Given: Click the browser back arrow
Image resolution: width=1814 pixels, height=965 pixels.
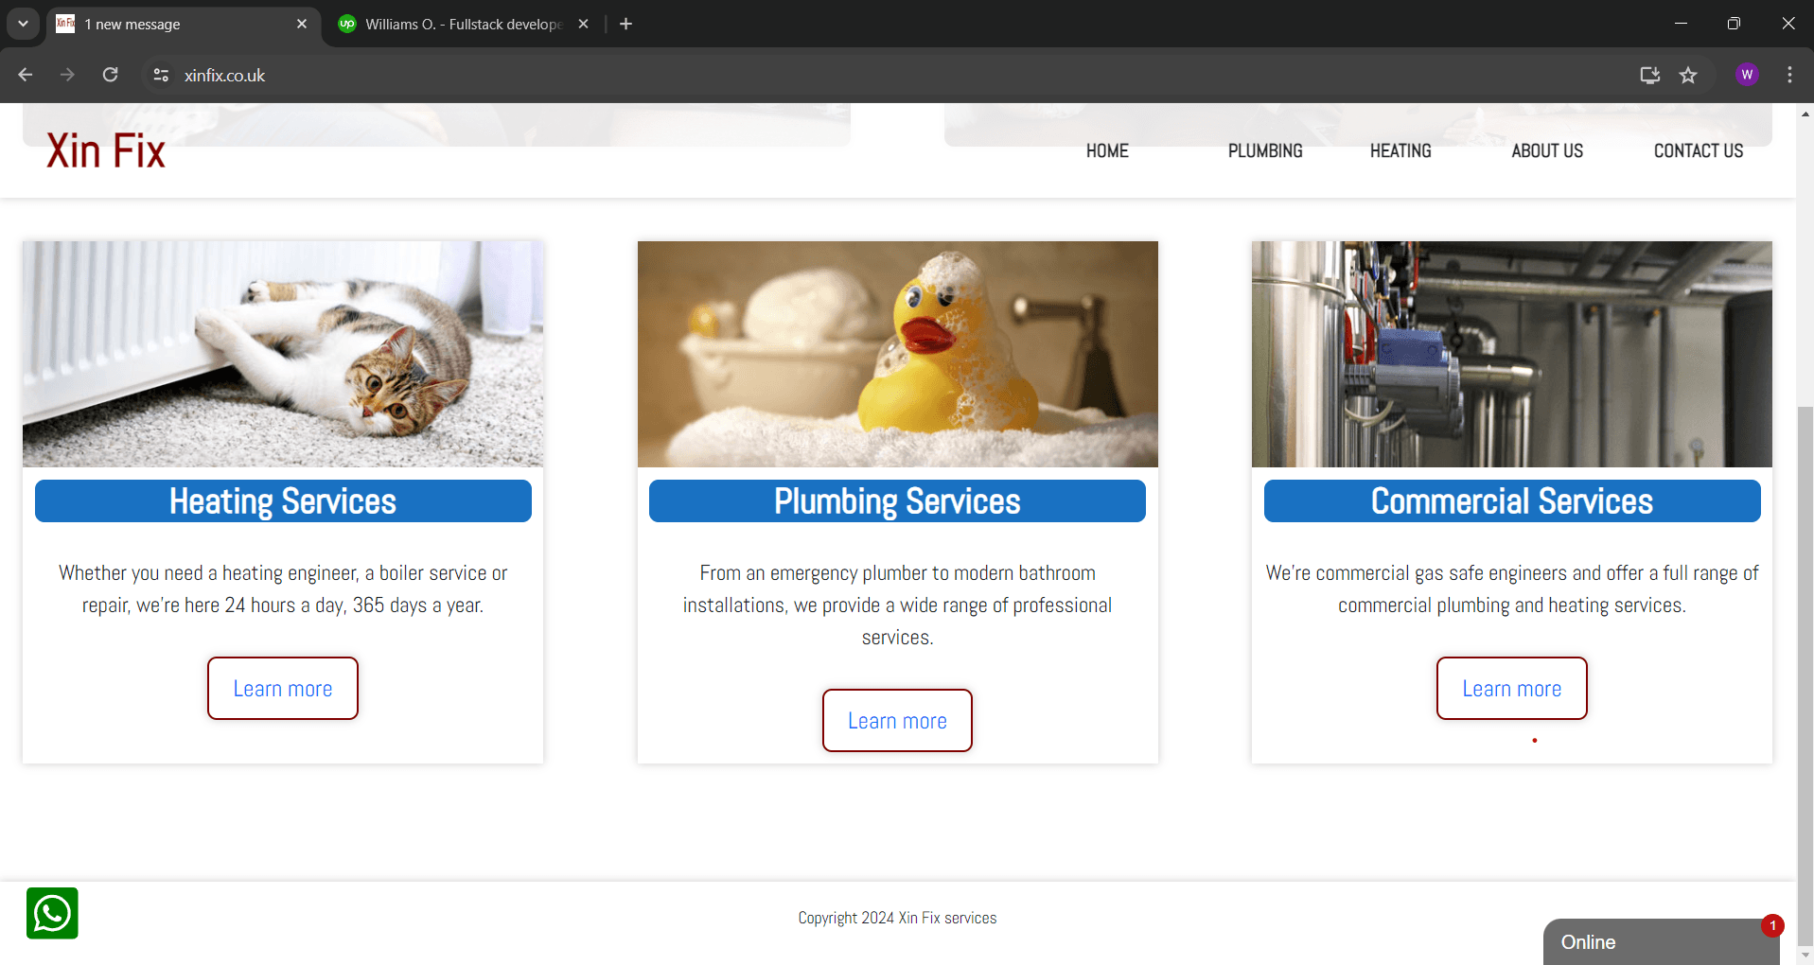Looking at the screenshot, I should tap(26, 75).
